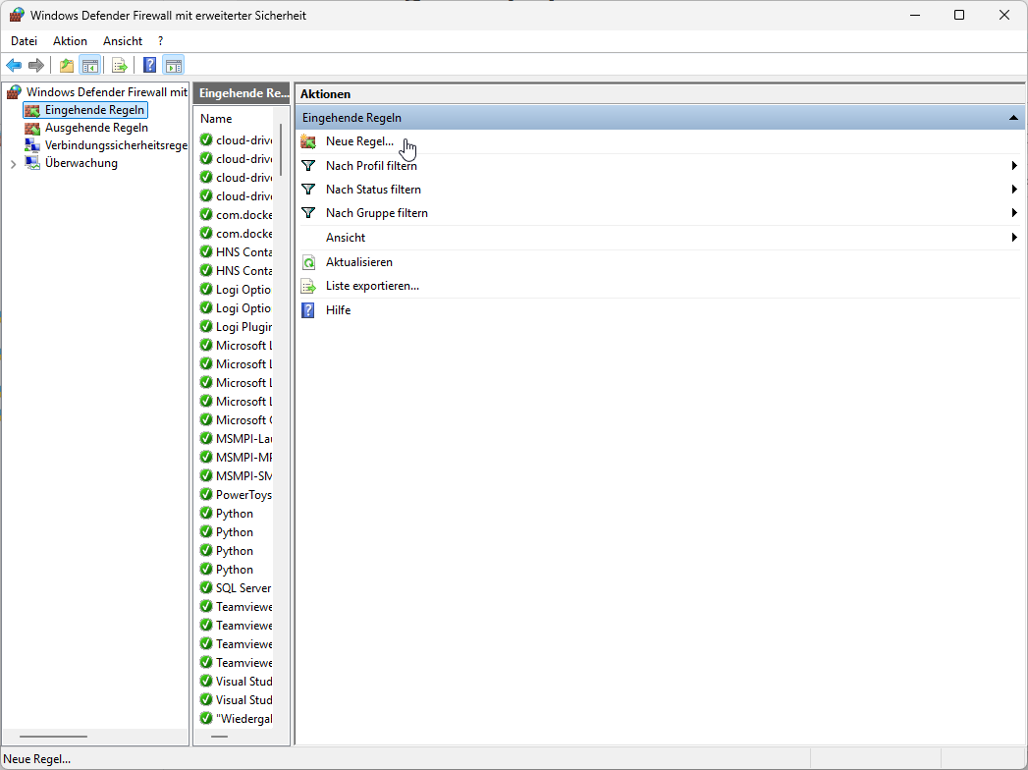
Task: Click the blue Back arrow in toolbar
Action: pos(14,66)
